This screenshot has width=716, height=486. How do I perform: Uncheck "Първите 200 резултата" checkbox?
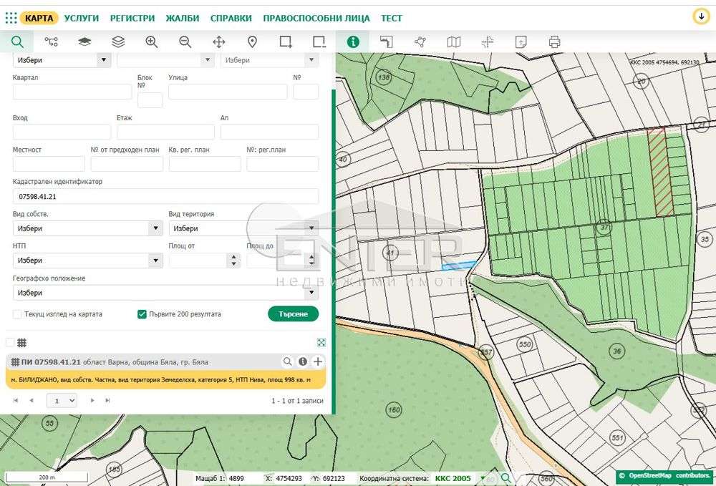pyautogui.click(x=142, y=314)
